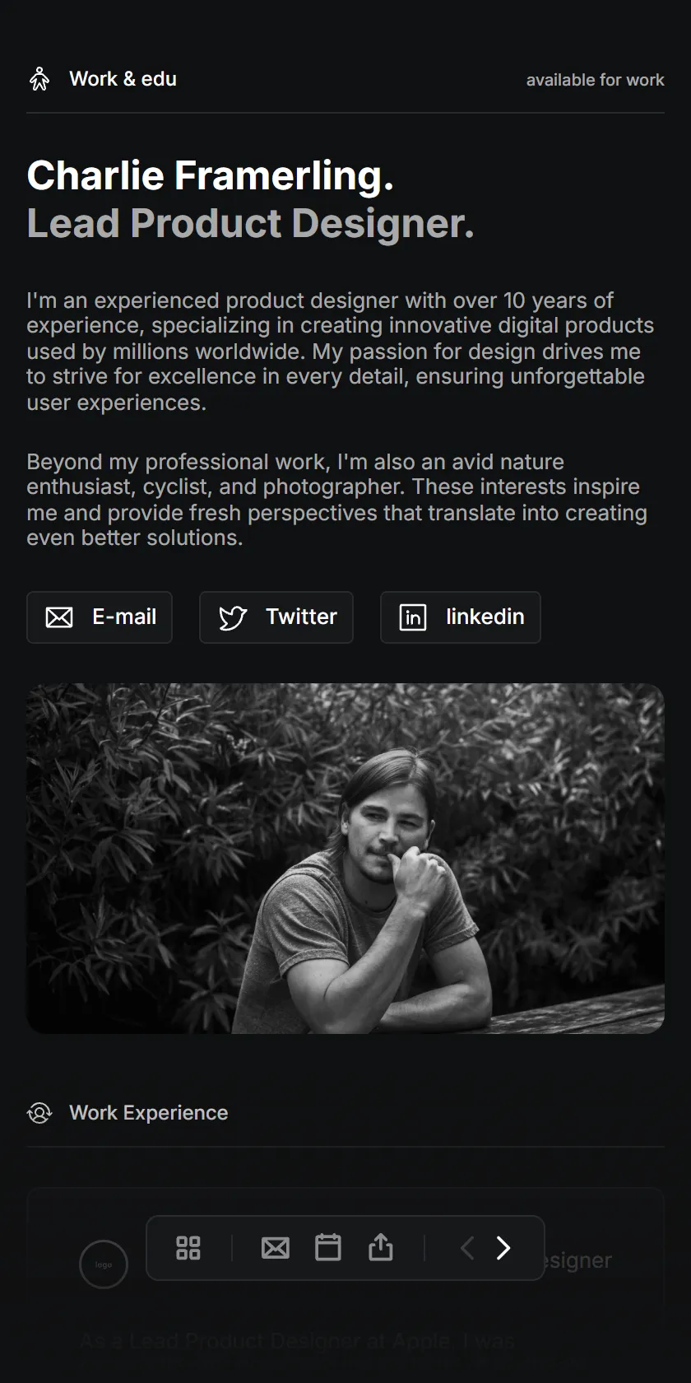Go to previous page with left chevron
691x1383 pixels.
click(x=467, y=1248)
